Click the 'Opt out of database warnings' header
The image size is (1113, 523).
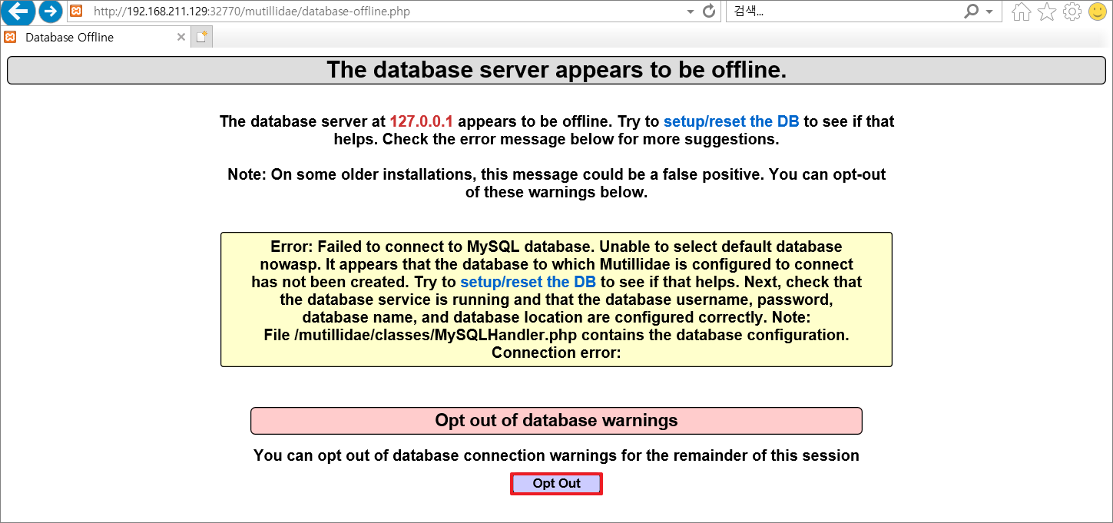[x=556, y=421]
